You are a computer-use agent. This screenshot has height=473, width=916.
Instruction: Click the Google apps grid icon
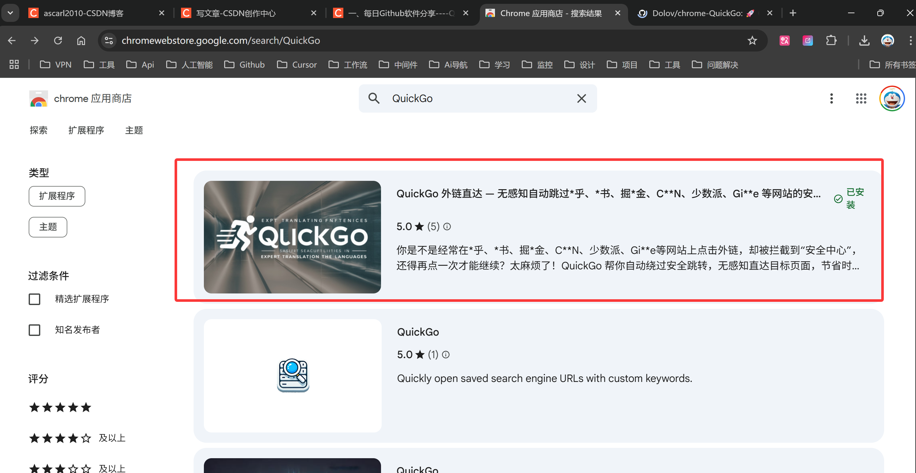click(861, 98)
